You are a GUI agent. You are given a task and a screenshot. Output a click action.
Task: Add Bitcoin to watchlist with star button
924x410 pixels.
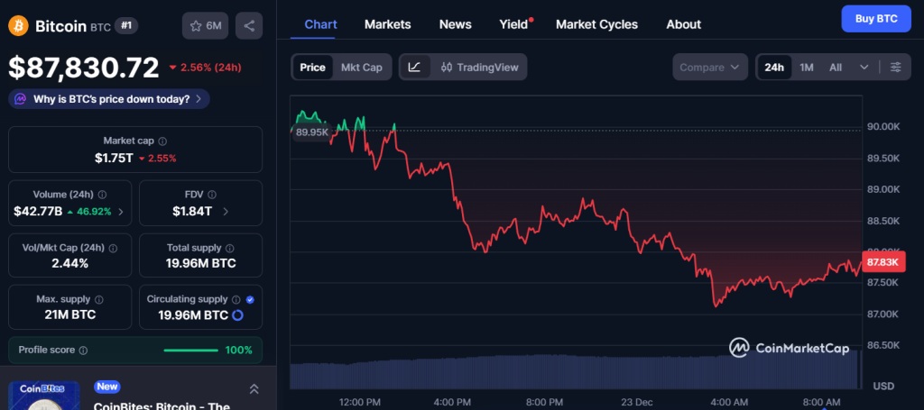[205, 26]
